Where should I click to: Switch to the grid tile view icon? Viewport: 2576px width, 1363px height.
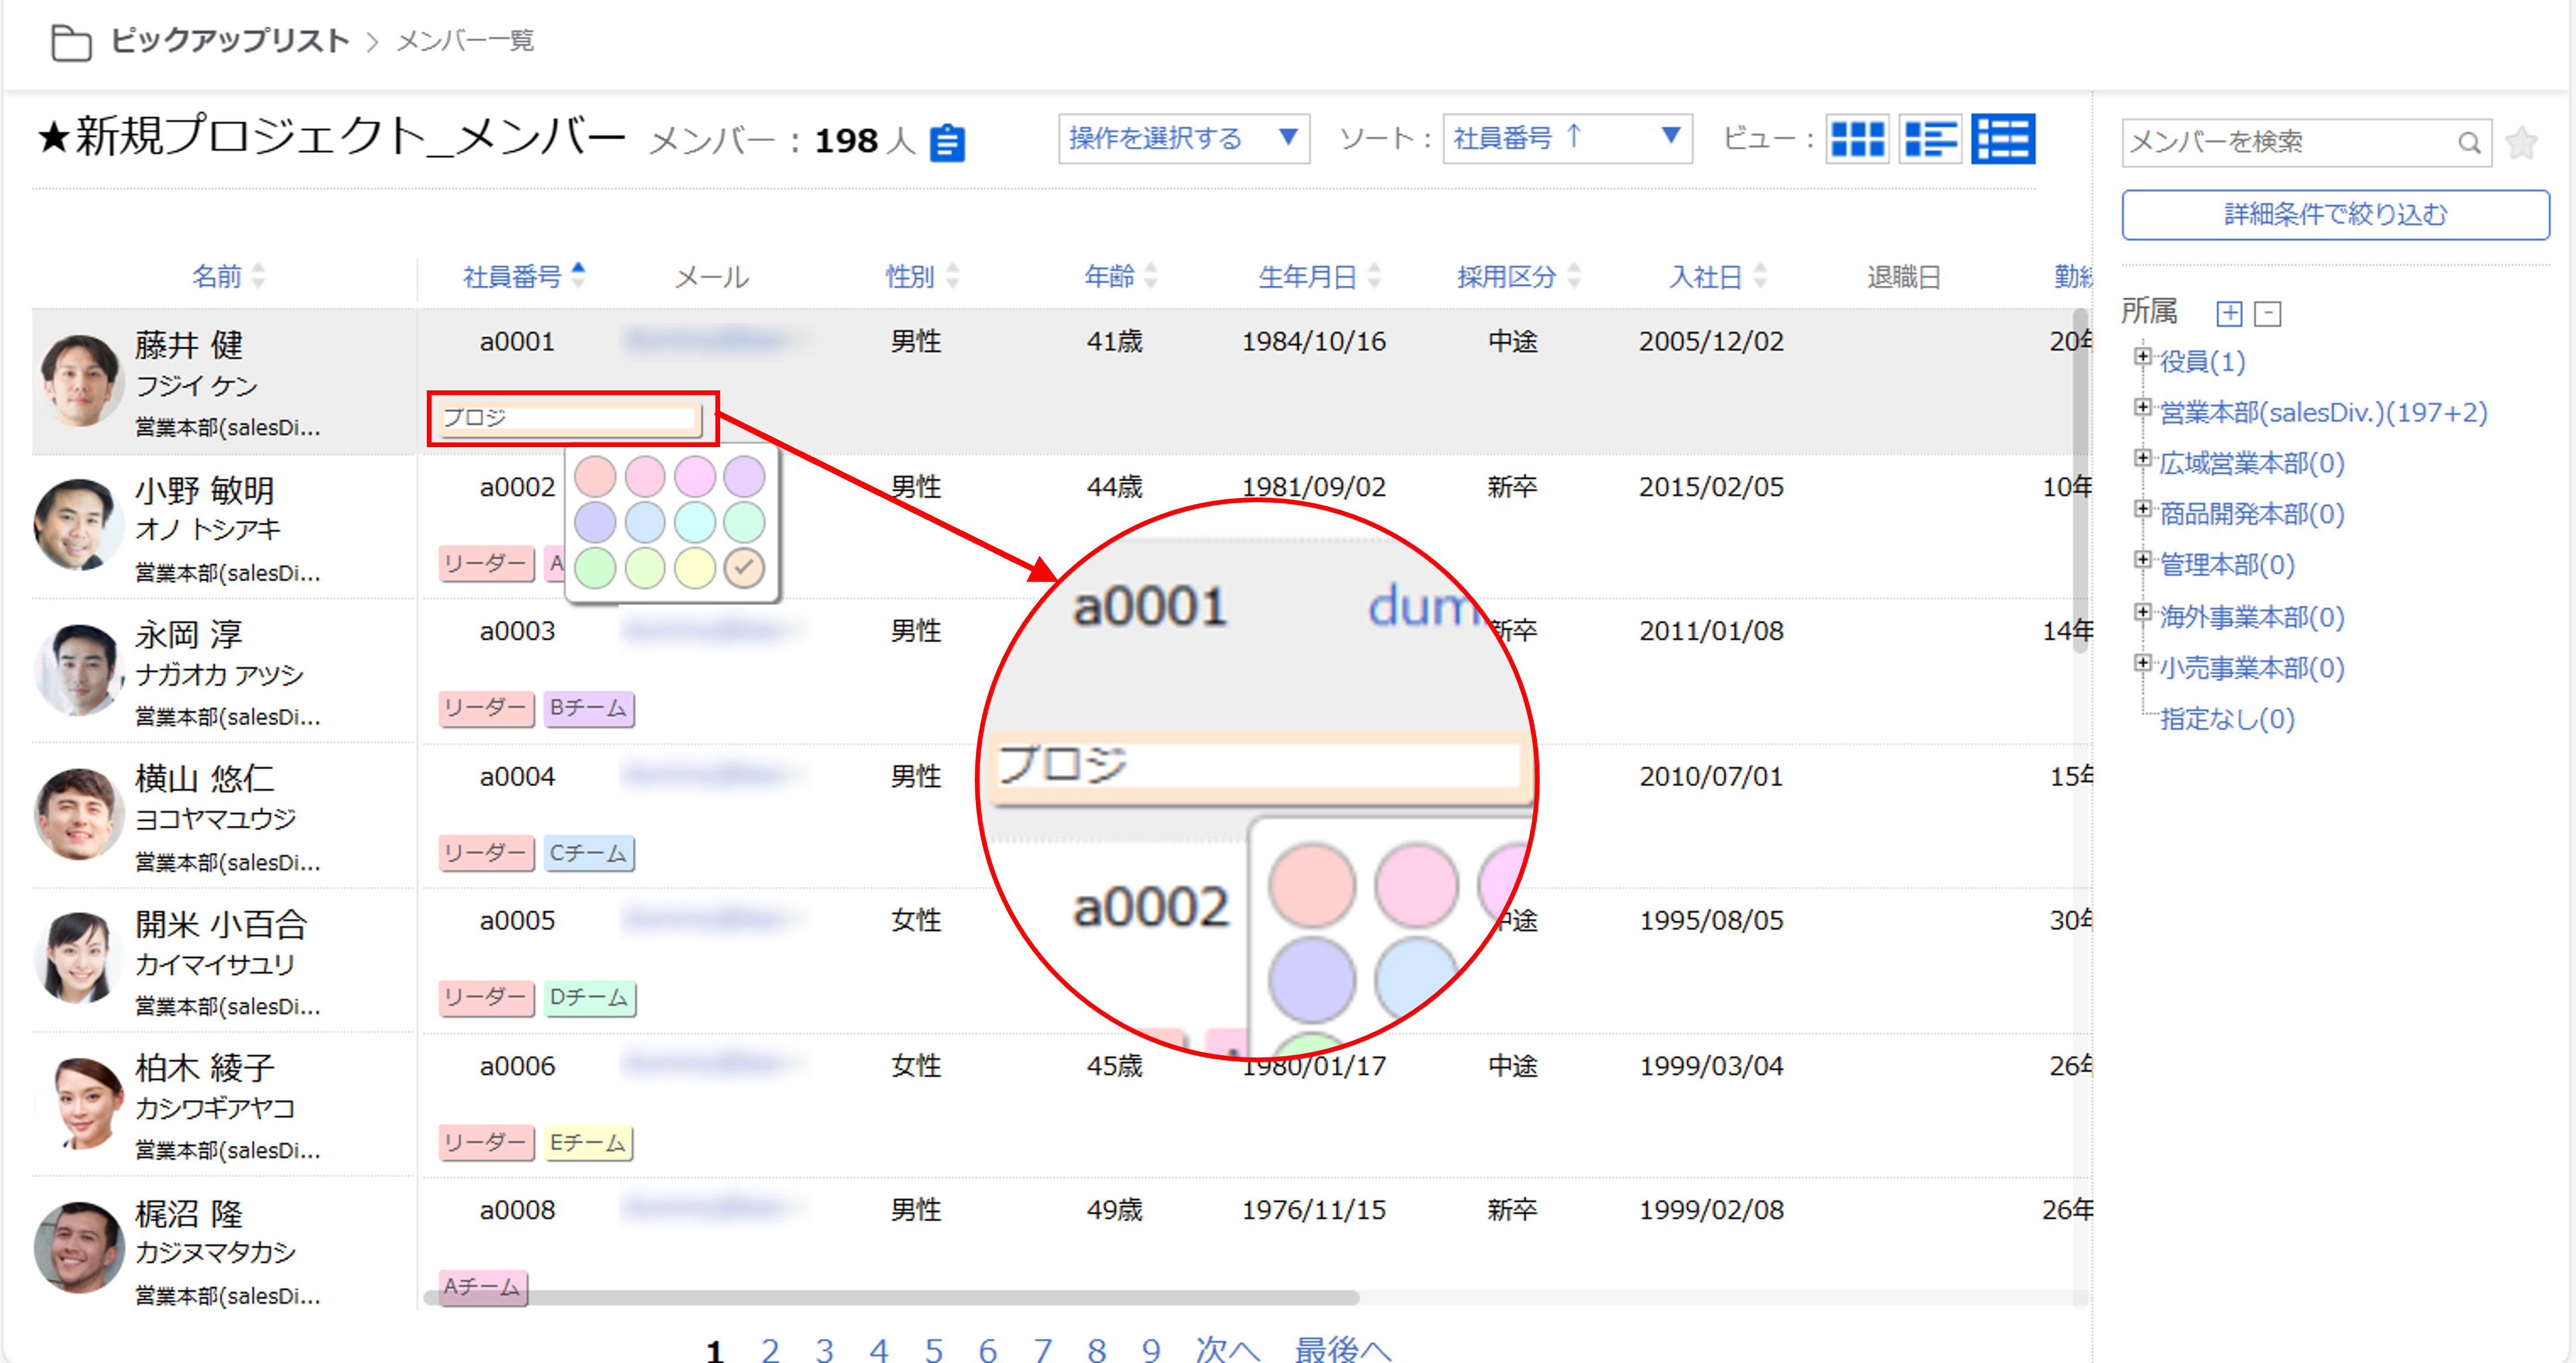(x=1857, y=139)
